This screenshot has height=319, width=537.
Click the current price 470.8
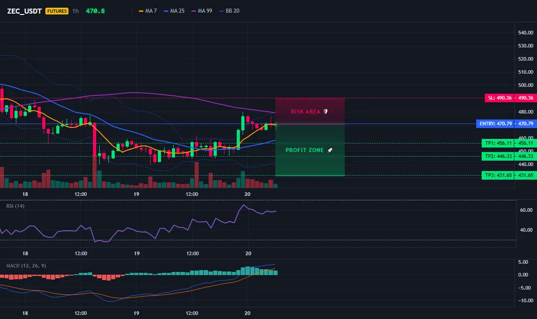tap(95, 11)
